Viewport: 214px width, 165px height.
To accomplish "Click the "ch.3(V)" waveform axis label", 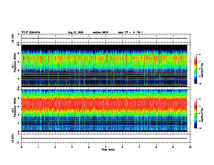I will click(13, 139).
